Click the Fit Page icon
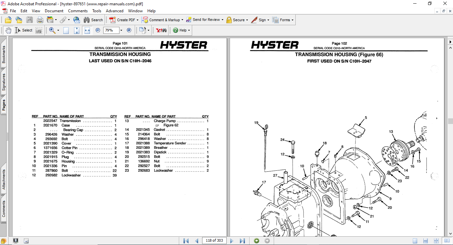This screenshot has width=453, height=245. coord(76,30)
